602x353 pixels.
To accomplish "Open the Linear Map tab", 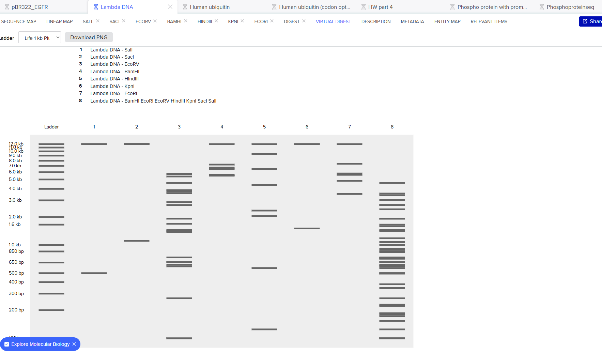I will [x=59, y=21].
